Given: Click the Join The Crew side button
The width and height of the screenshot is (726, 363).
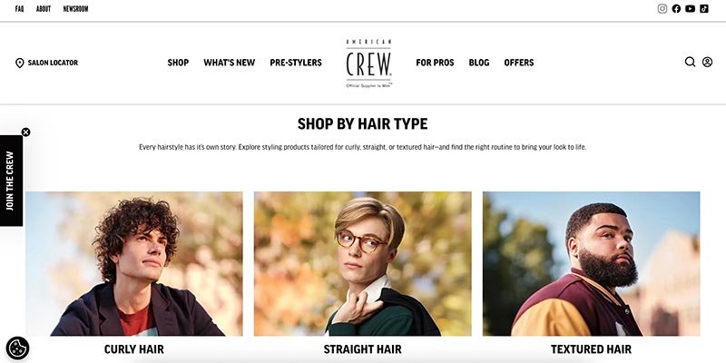Looking at the screenshot, I should click(11, 181).
